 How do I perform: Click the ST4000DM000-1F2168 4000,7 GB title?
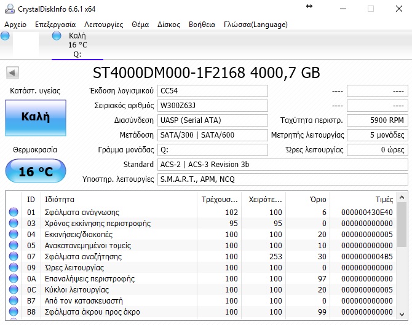(206, 72)
